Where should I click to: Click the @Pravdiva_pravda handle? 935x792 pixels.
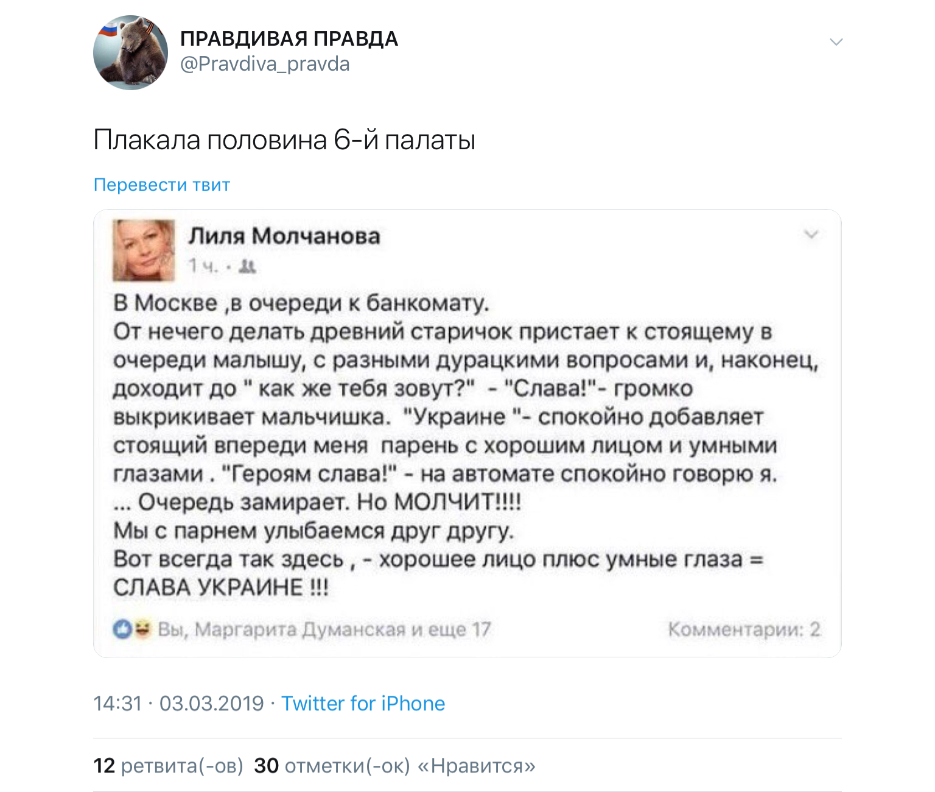tap(265, 64)
